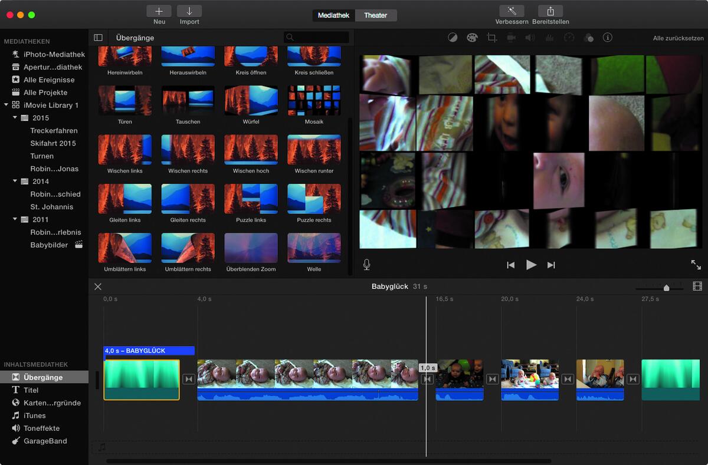Toggle fullscreen preview mode
This screenshot has width=708, height=465.
click(x=696, y=265)
